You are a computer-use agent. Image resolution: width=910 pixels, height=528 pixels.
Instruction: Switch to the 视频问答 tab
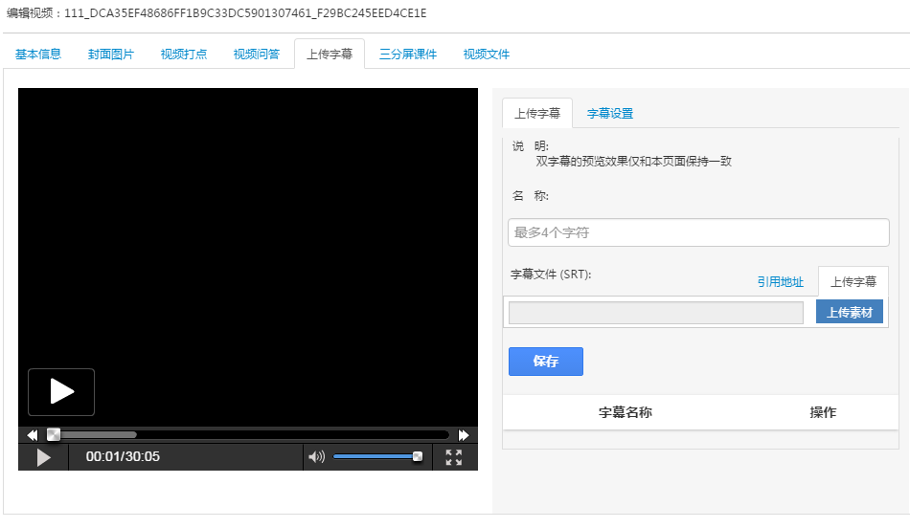click(257, 54)
